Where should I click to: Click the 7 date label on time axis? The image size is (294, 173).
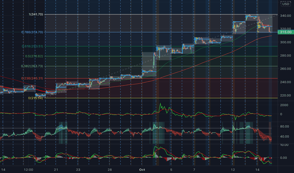tap(194, 170)
